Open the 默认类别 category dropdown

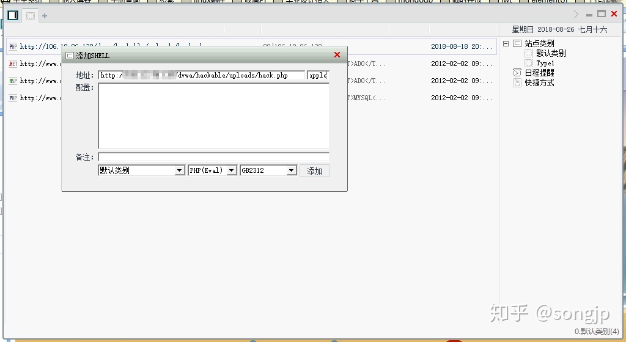point(180,171)
